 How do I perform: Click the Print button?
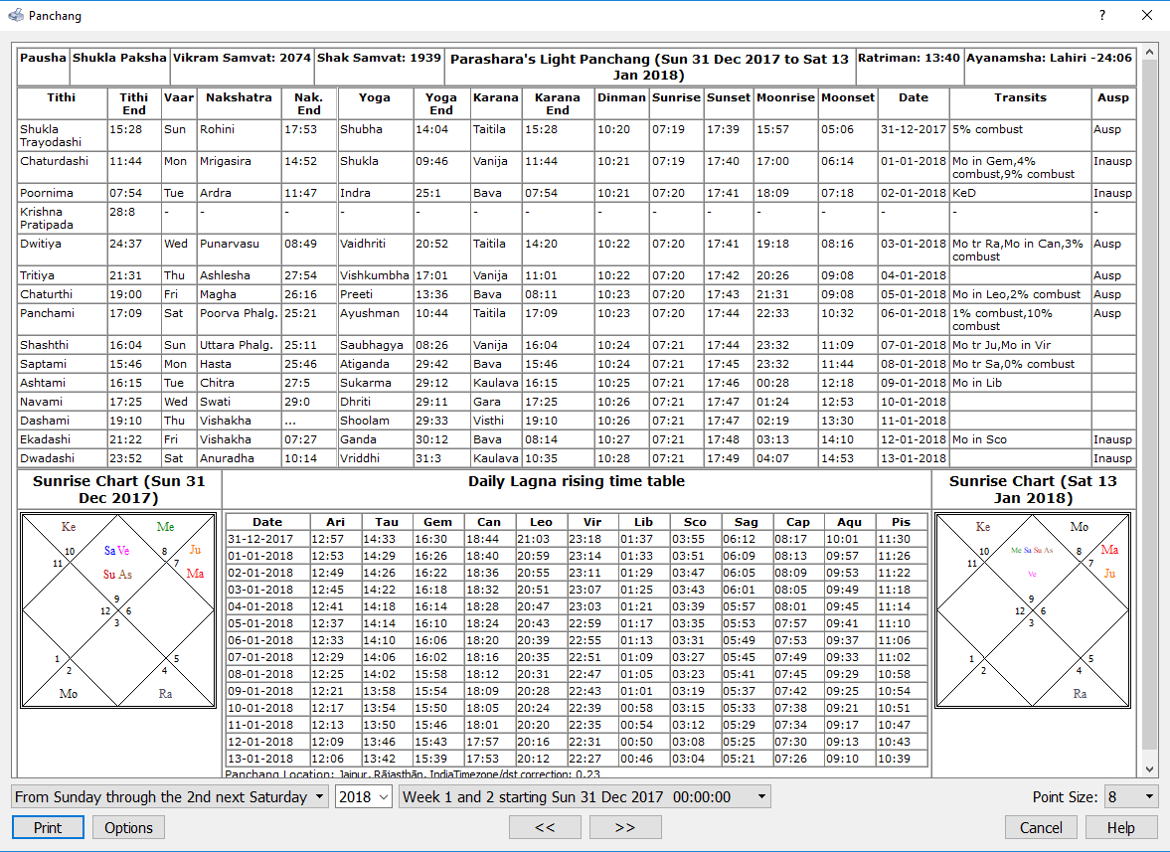click(48, 827)
